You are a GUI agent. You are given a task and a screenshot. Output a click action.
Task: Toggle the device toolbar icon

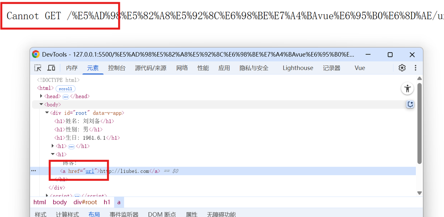pos(51,68)
